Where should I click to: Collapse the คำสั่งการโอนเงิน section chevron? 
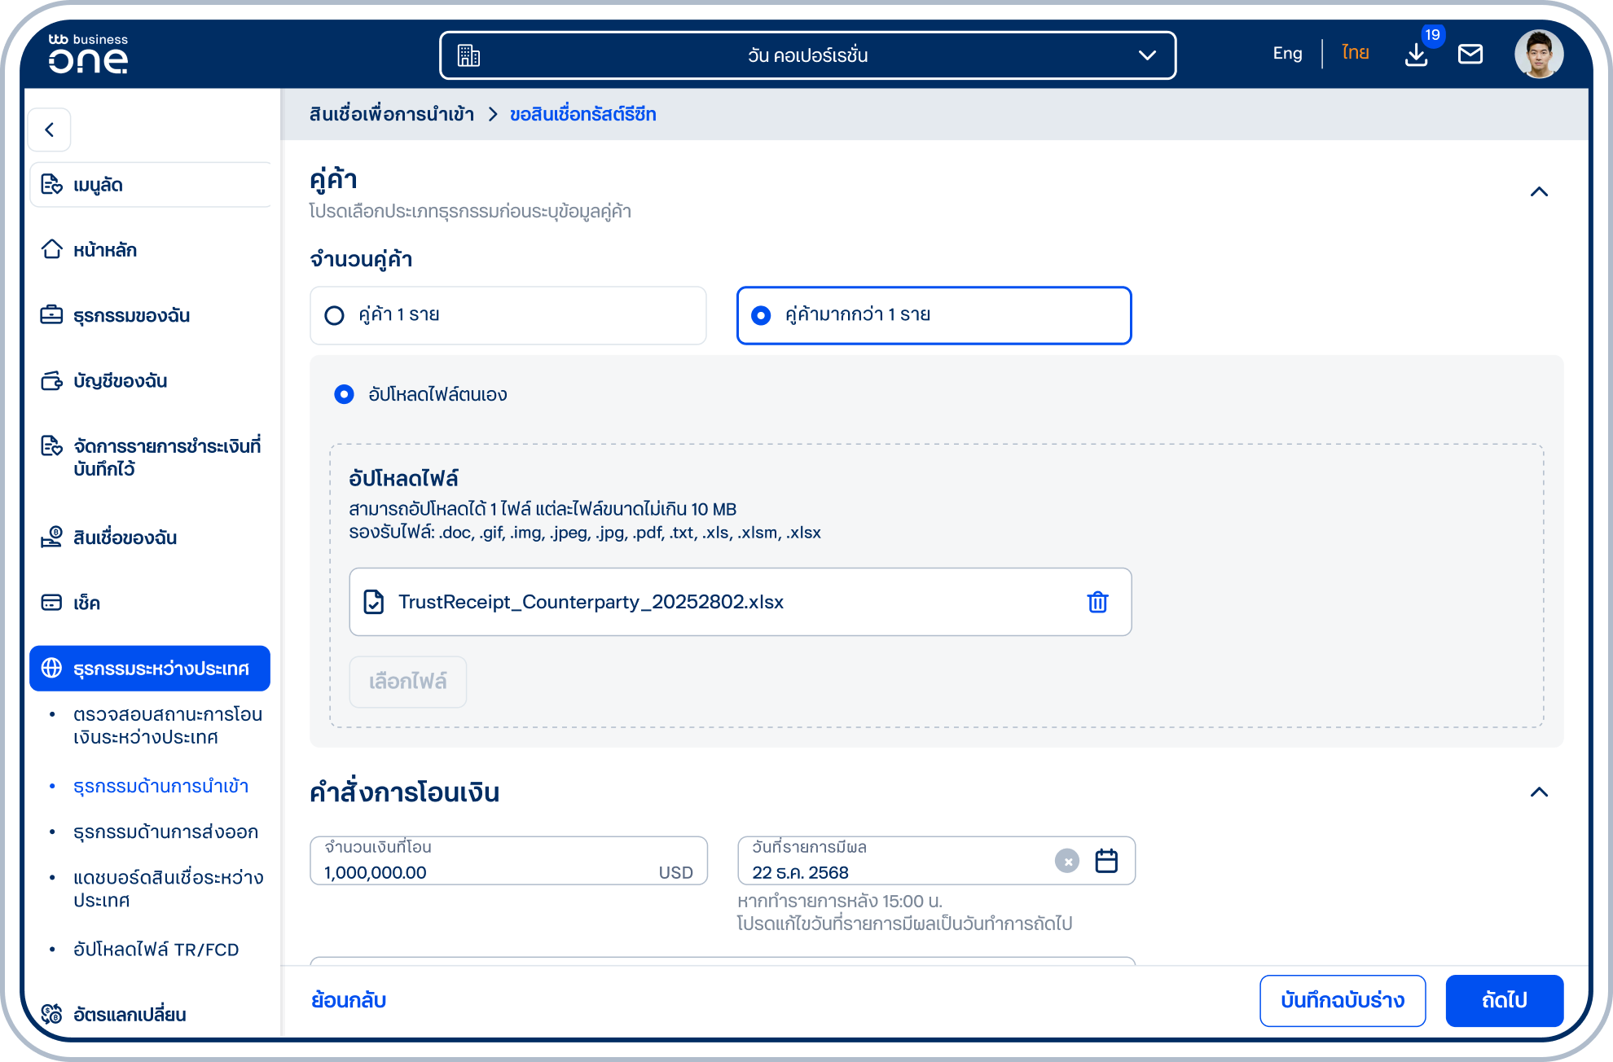[1539, 792]
